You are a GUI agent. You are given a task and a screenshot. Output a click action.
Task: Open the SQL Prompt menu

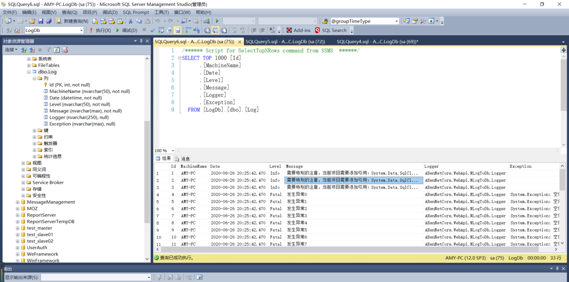(136, 12)
